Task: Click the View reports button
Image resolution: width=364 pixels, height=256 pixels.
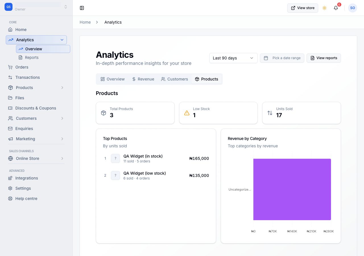Action: click(x=324, y=58)
